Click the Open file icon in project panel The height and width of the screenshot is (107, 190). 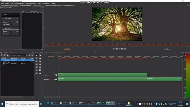coord(5,56)
